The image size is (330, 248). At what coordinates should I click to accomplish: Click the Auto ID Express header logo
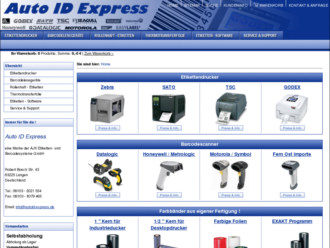point(76,9)
